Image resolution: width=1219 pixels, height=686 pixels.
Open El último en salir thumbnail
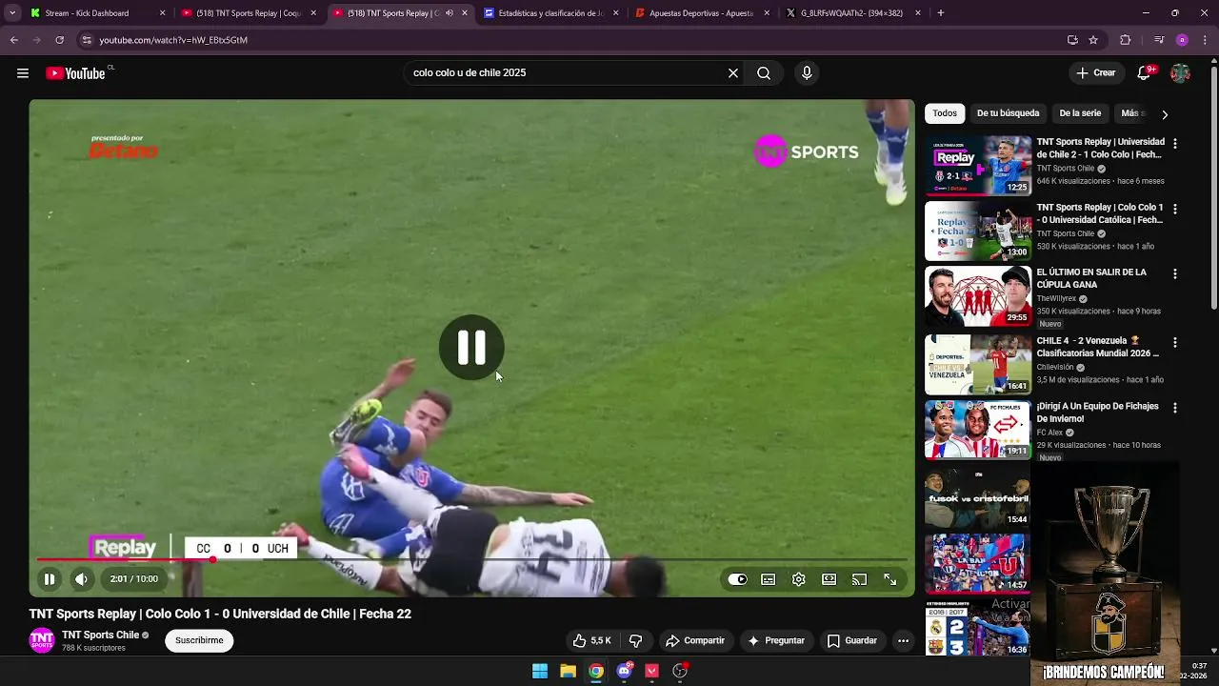click(x=978, y=295)
